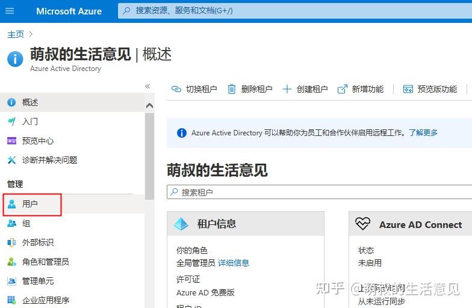This screenshot has width=472, height=308.
Task: Click the sidebar vertical scrollbar thumb
Action: [149, 156]
